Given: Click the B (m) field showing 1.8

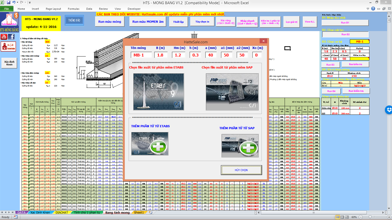Looking at the screenshot, I should pyautogui.click(x=160, y=55).
